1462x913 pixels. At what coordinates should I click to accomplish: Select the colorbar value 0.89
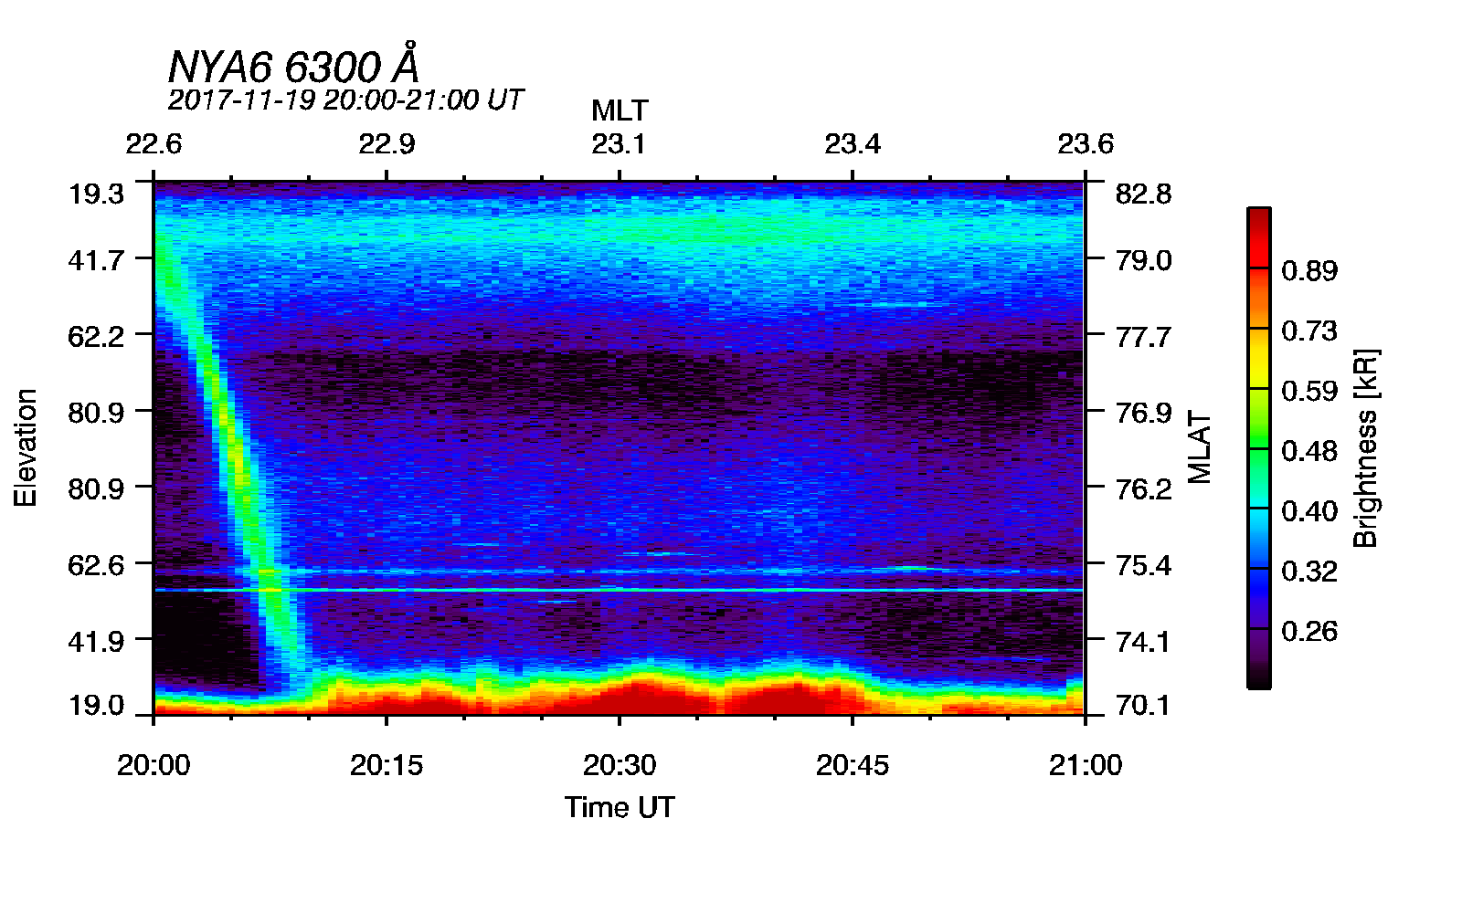(x=1309, y=270)
